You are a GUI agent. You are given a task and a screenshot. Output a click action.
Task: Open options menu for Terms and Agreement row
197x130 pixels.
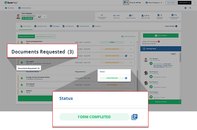[131, 42]
